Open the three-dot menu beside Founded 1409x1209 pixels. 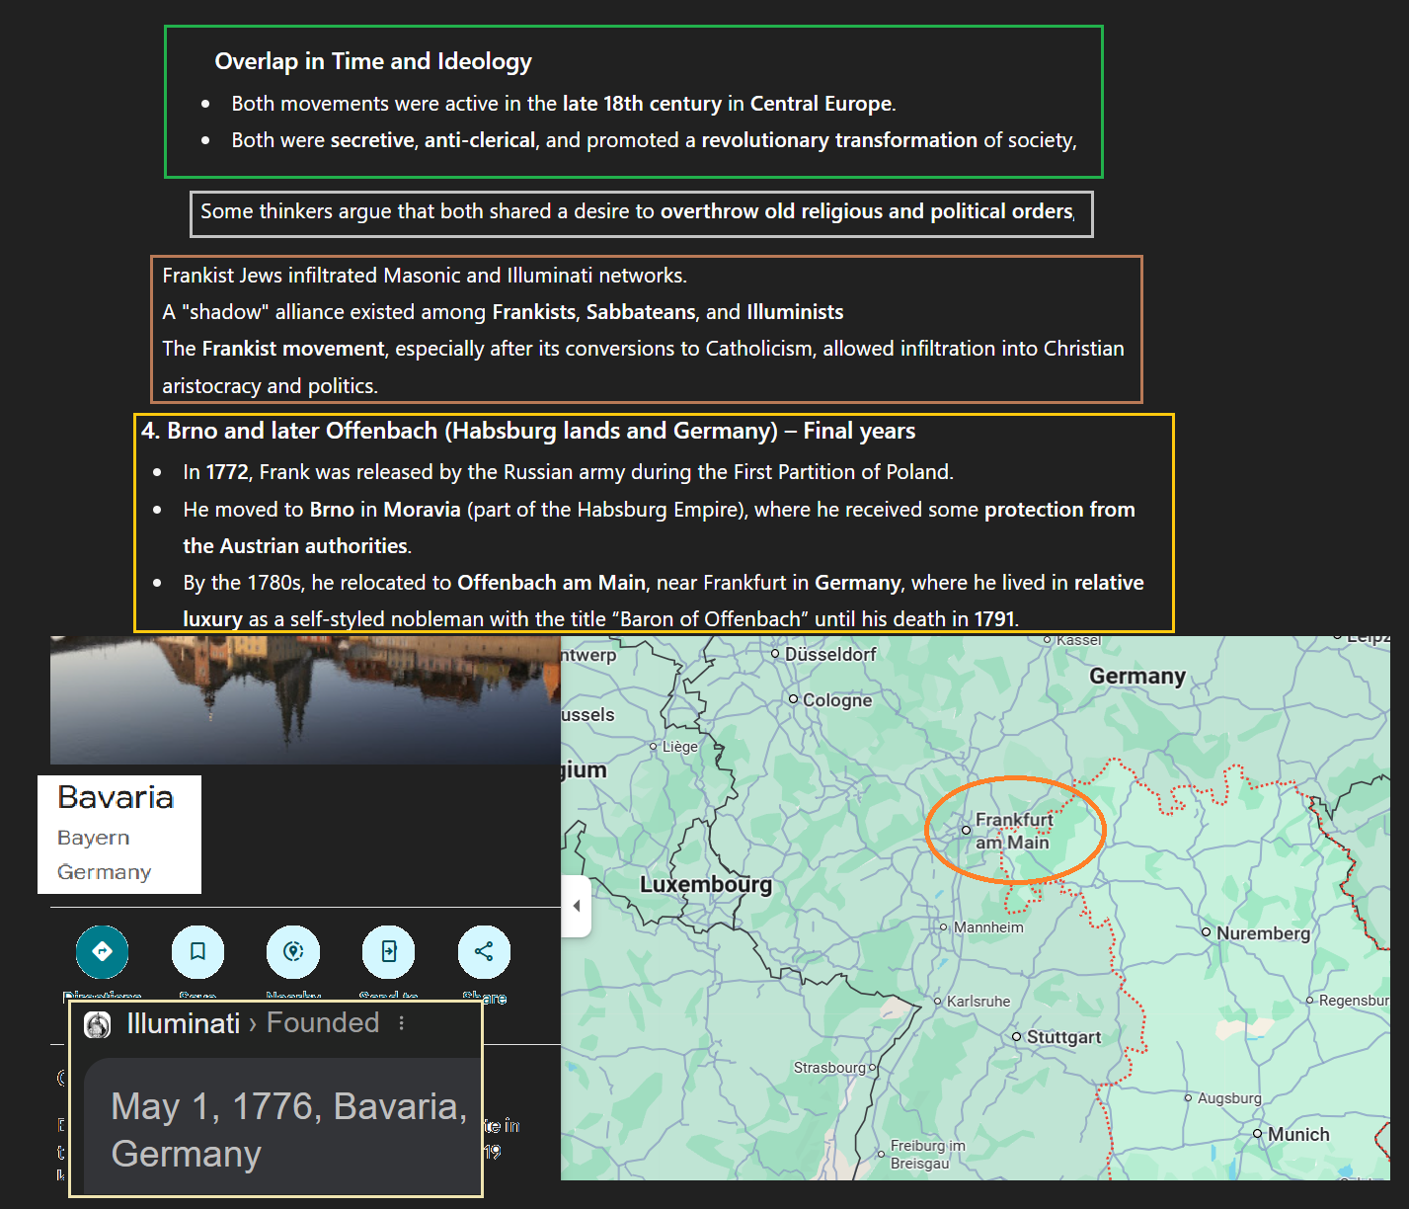401,1023
